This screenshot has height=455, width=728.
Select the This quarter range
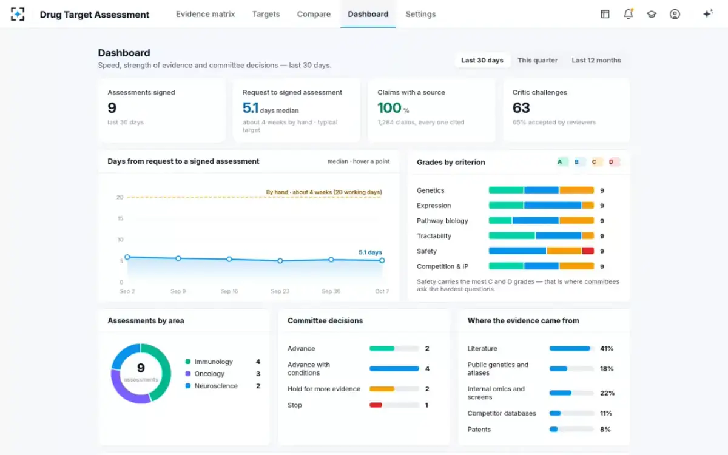538,60
